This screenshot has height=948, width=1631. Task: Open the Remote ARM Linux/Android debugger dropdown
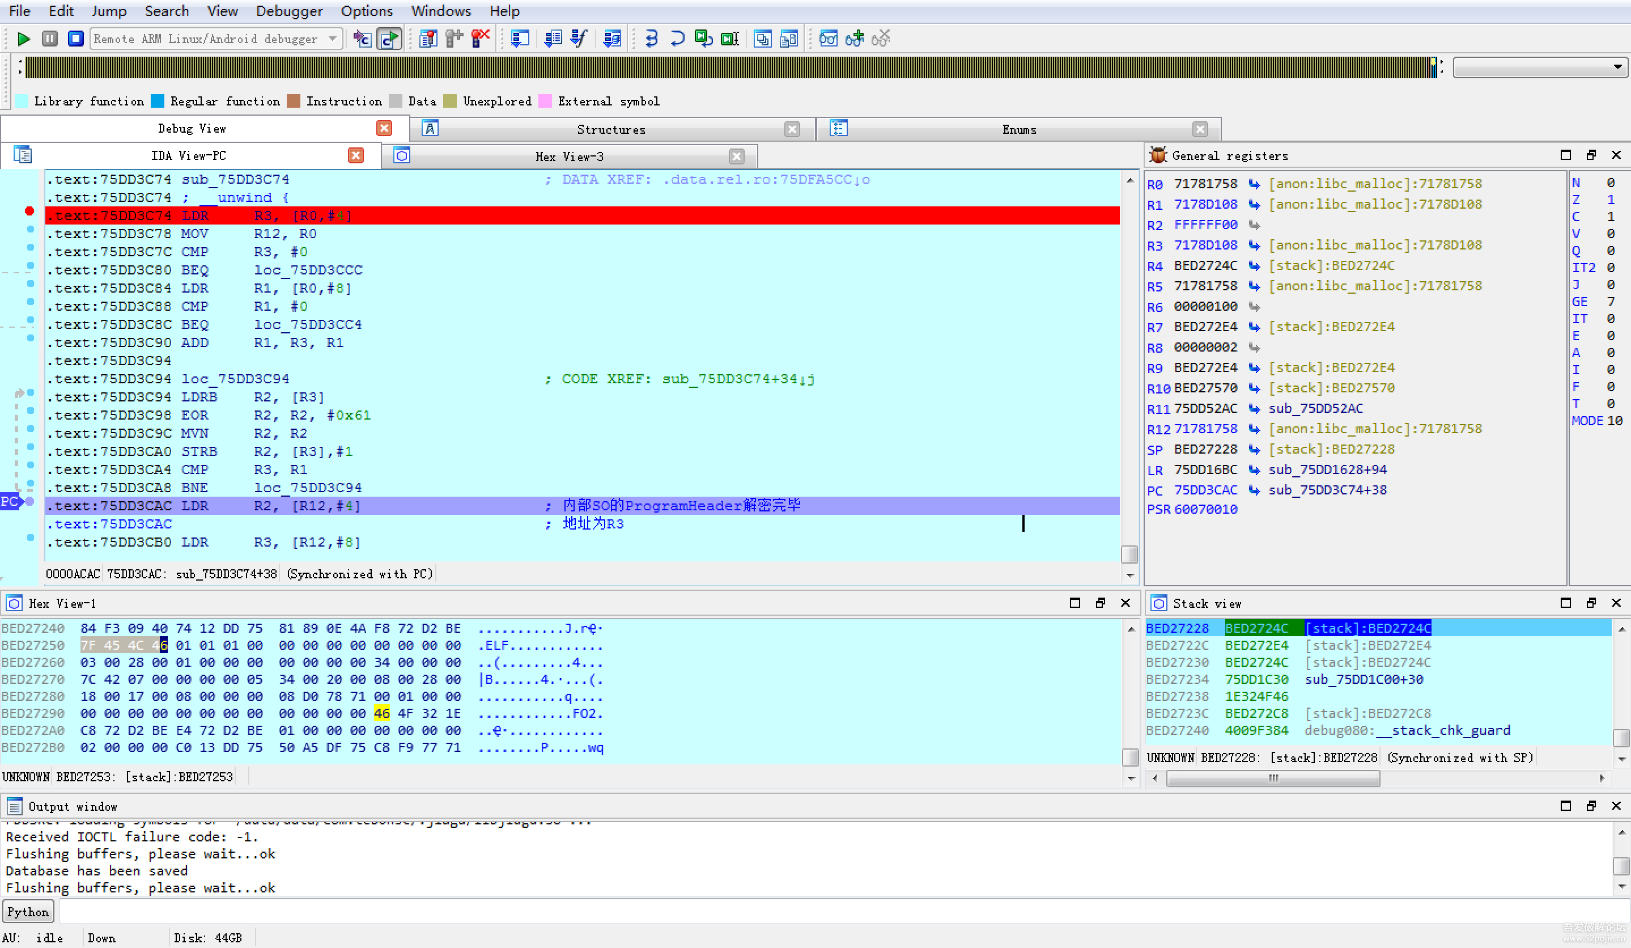[333, 39]
